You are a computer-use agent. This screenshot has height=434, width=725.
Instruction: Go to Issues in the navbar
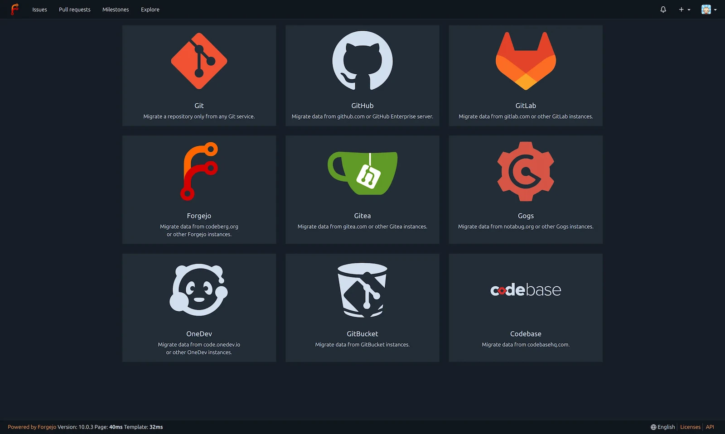[39, 10]
